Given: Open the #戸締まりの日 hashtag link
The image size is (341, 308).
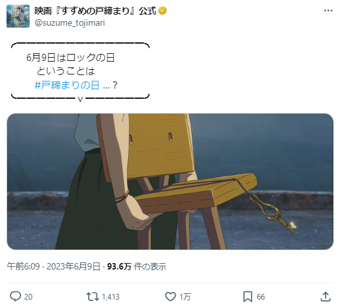Looking at the screenshot, I should click(x=67, y=85).
